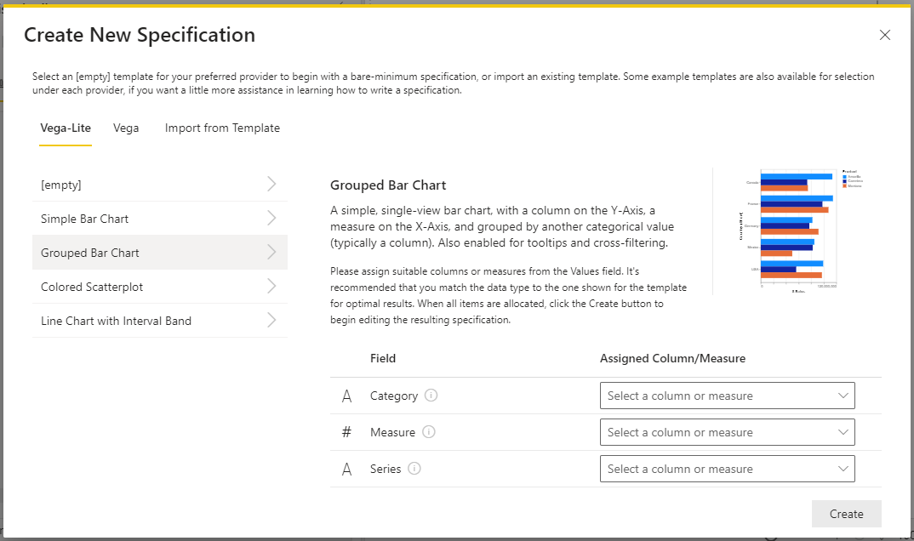Screen dimensions: 914x541
Task: Click the Category field label
Action: tap(394, 396)
